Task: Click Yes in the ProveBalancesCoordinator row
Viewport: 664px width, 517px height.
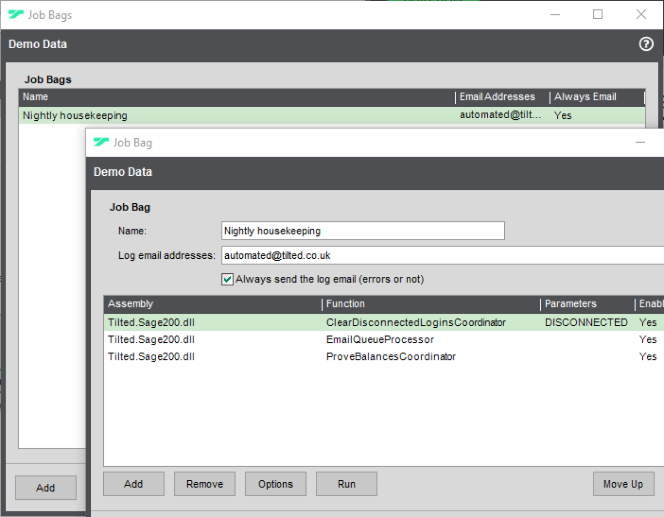Action: [648, 357]
